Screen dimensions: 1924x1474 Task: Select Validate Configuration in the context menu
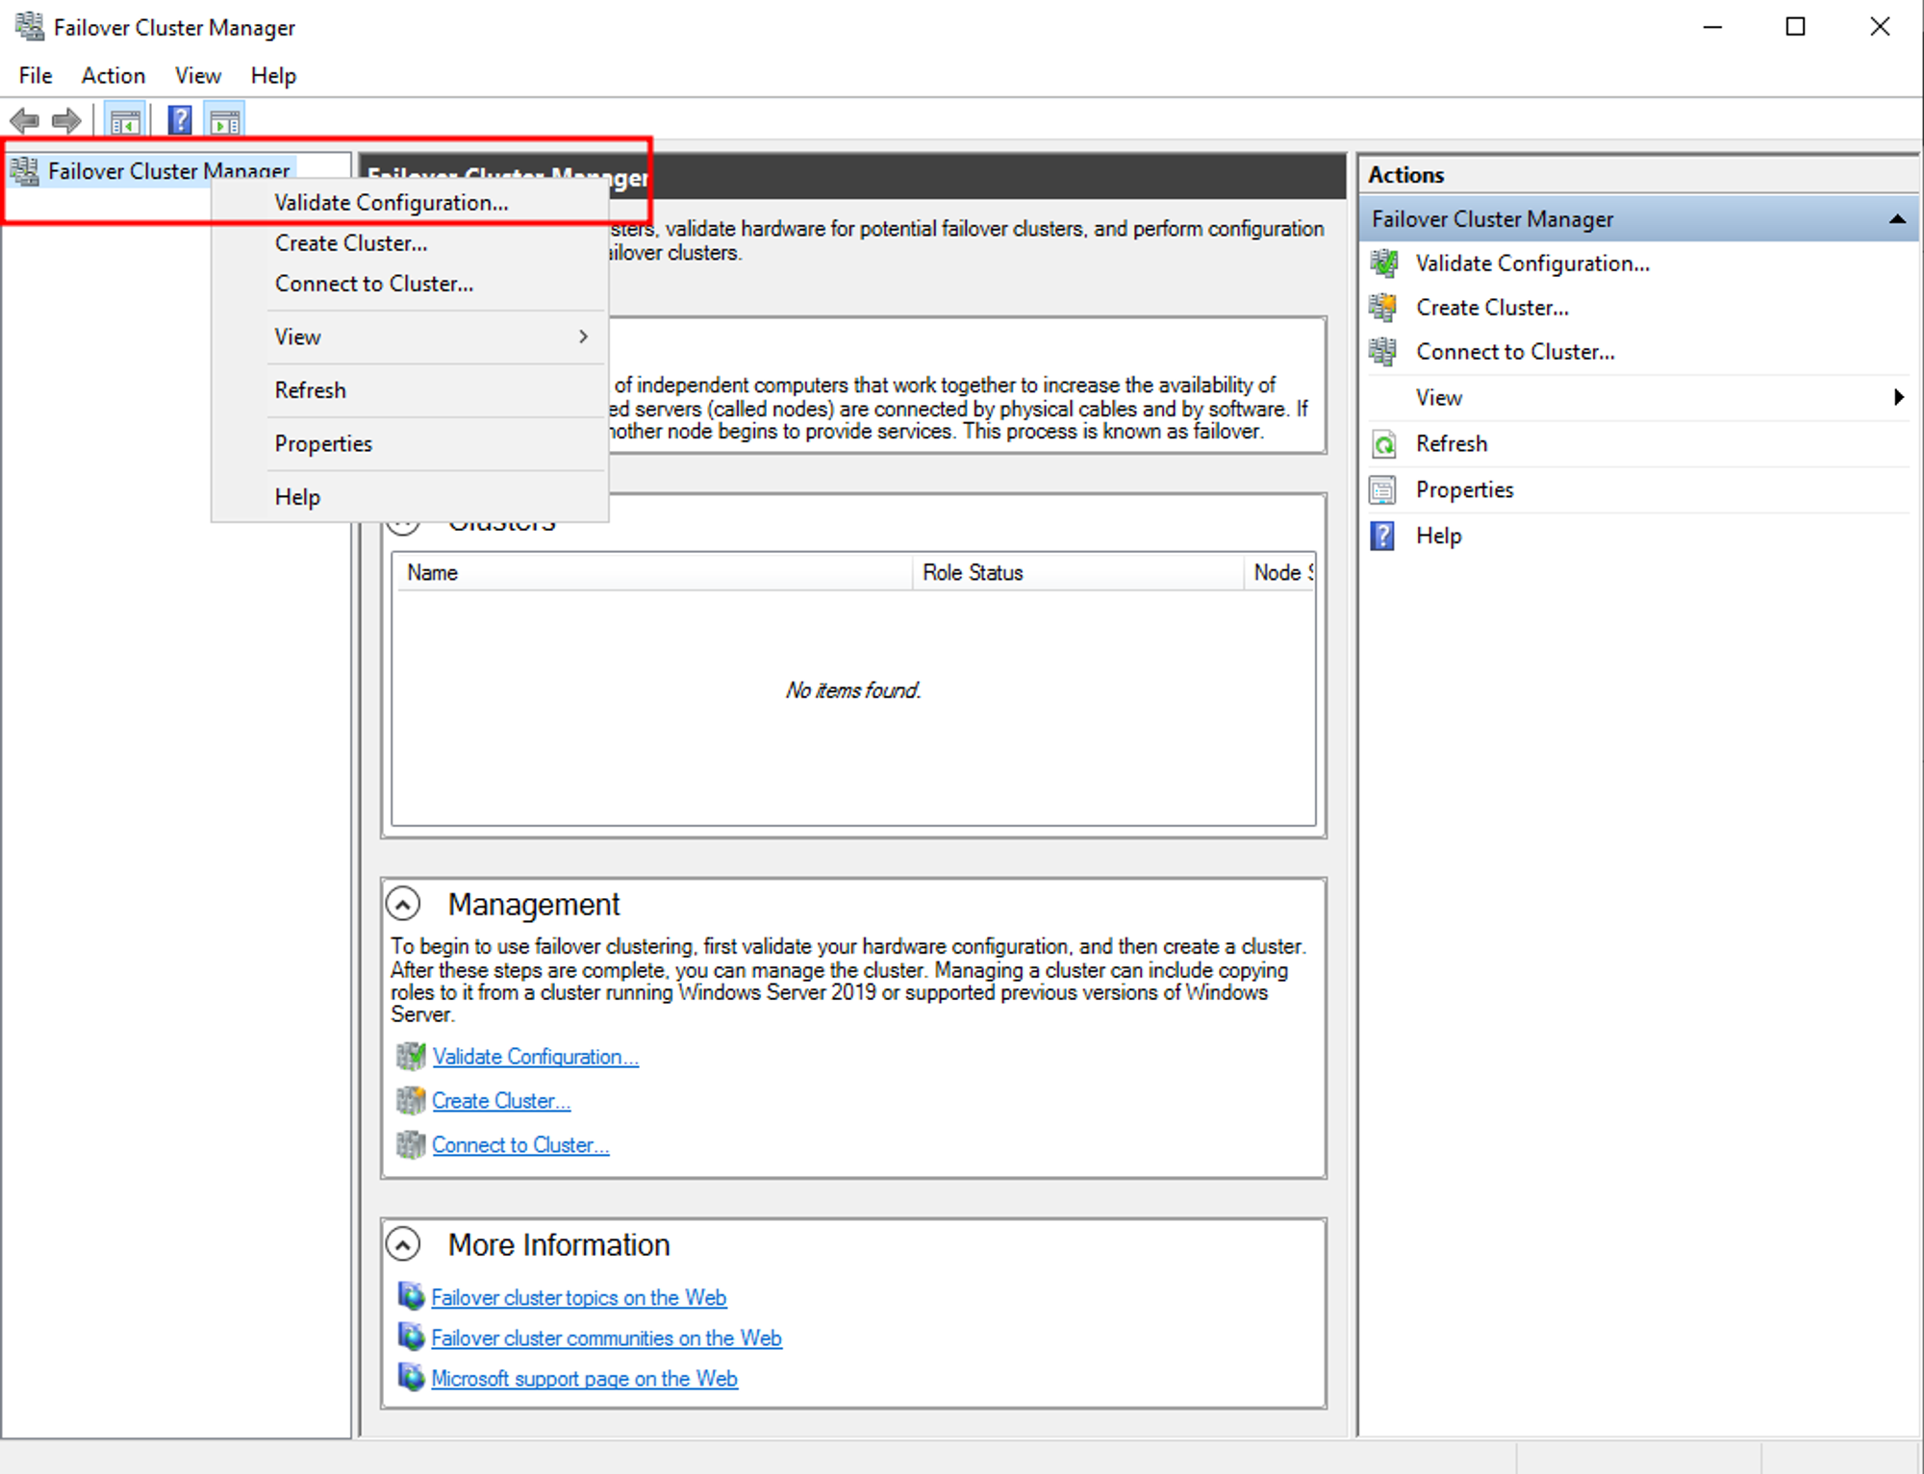[391, 203]
